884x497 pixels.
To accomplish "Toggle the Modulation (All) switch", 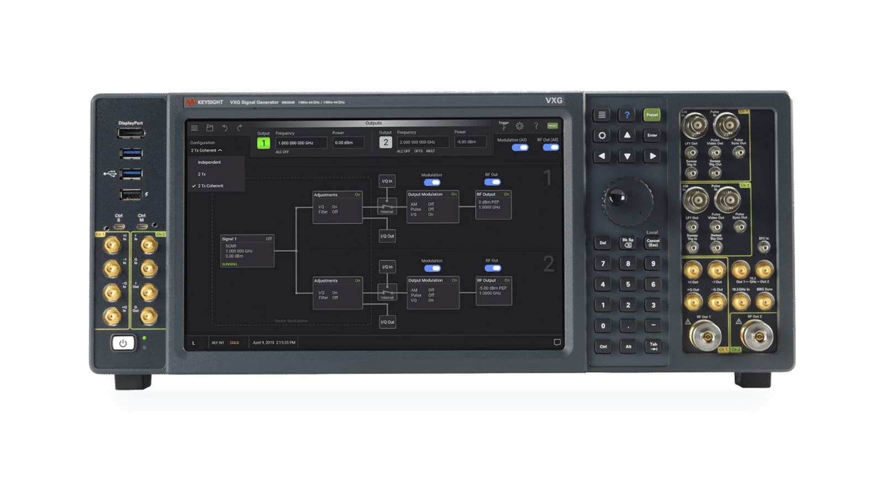I will point(520,147).
